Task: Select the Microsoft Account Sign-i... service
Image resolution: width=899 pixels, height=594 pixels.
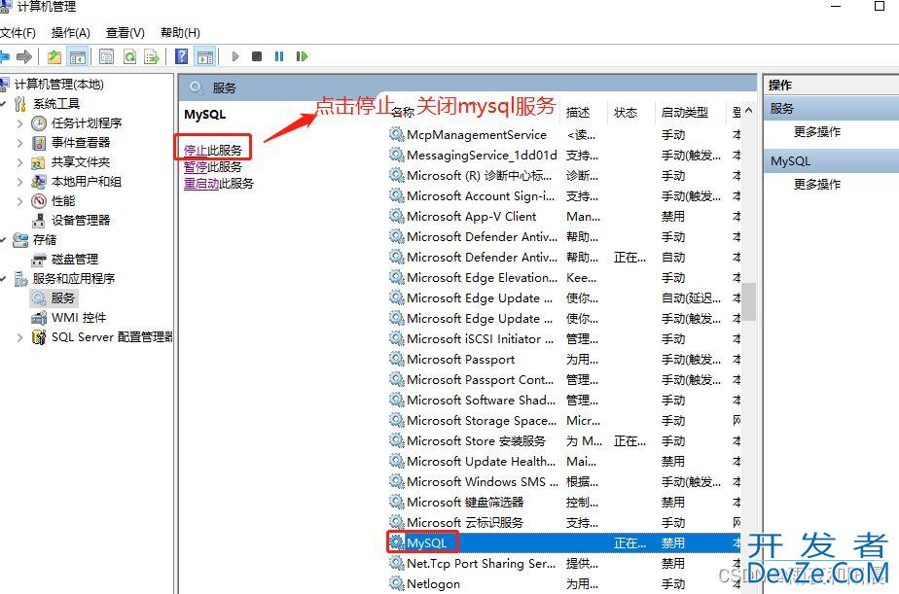Action: click(x=564, y=196)
